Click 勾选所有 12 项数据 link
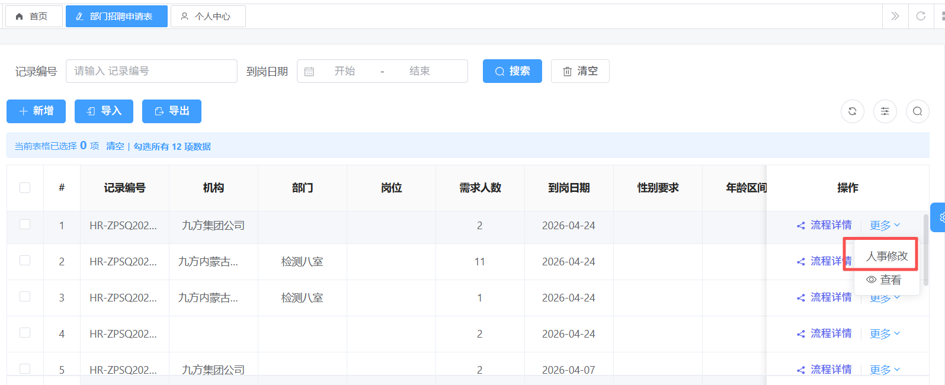Screen dimensions: 945x385 pos(172,146)
